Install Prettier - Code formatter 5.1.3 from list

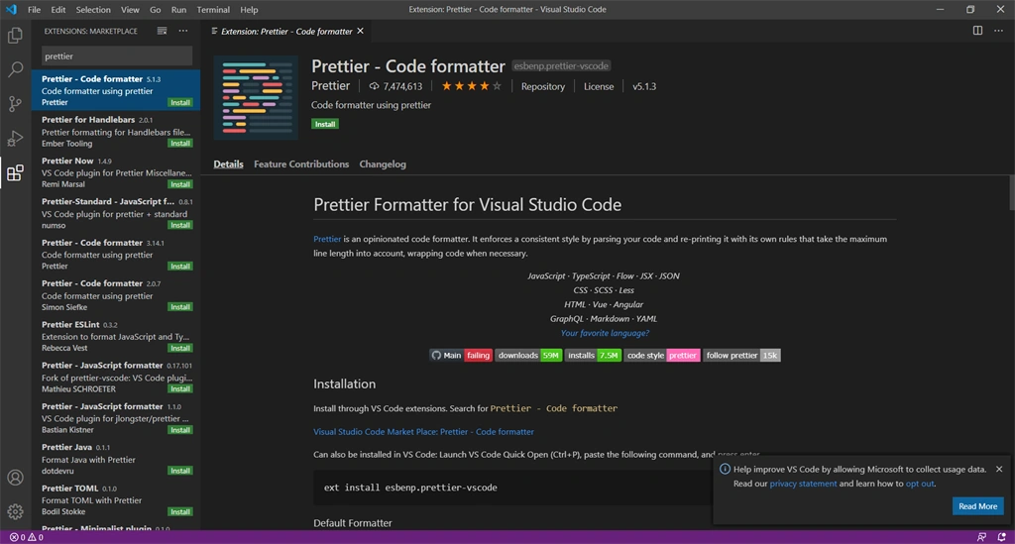point(180,102)
